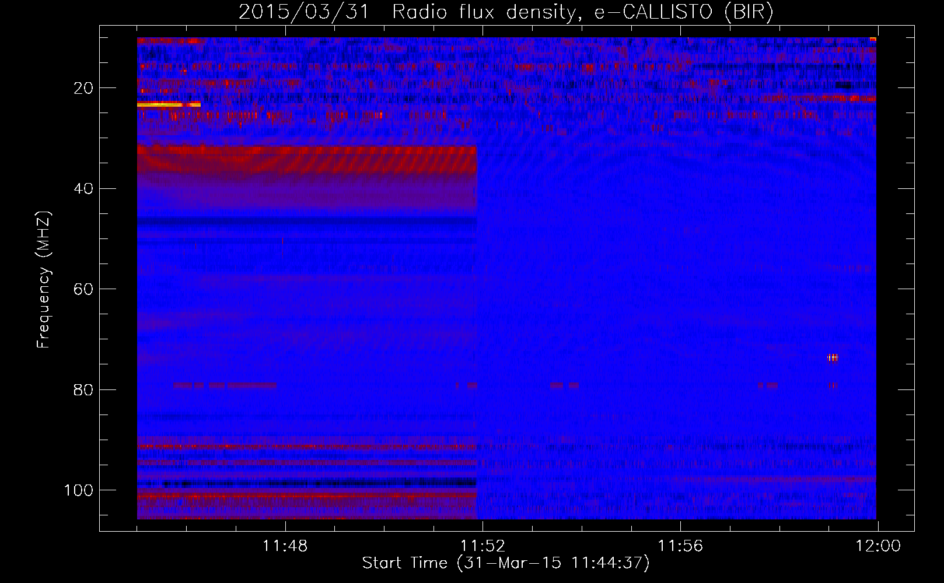The image size is (944, 583).
Task: Click the 60 MHz frequency tick label
Action: (x=83, y=289)
